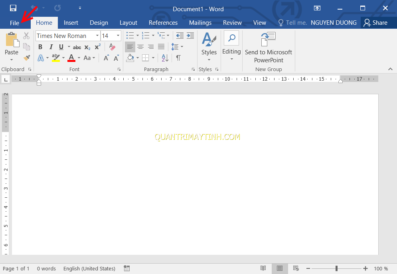
Task: Click the zoom slider handle
Action: coord(336,268)
